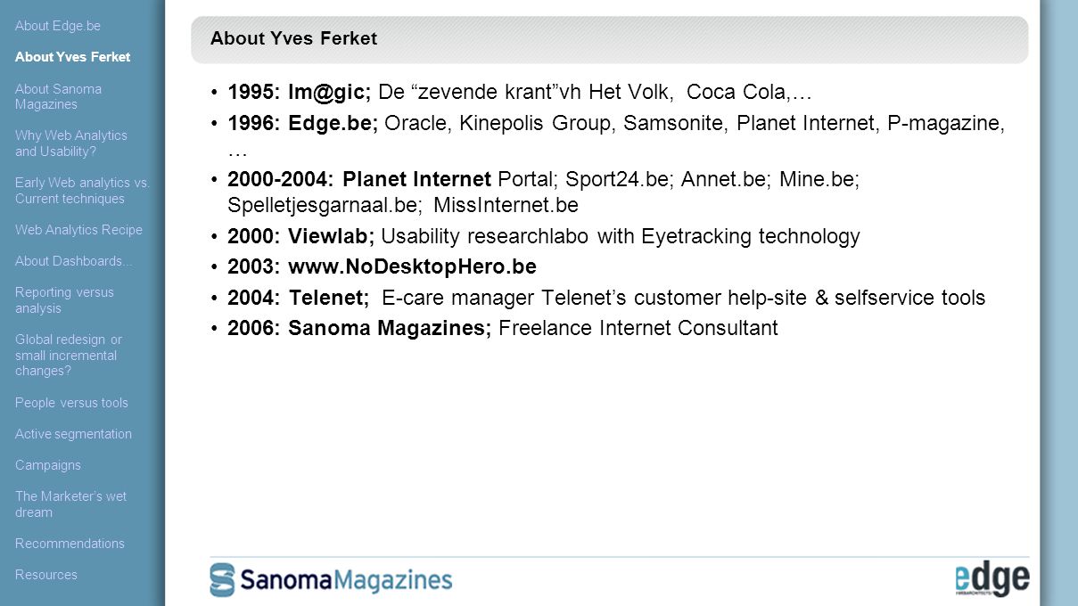
Task: Click the Sanoma Magazines logo
Action: [331, 580]
